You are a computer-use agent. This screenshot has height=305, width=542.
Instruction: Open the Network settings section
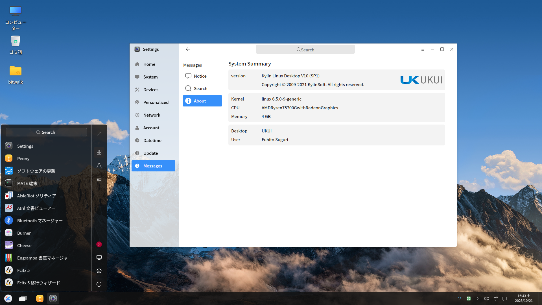[152, 115]
